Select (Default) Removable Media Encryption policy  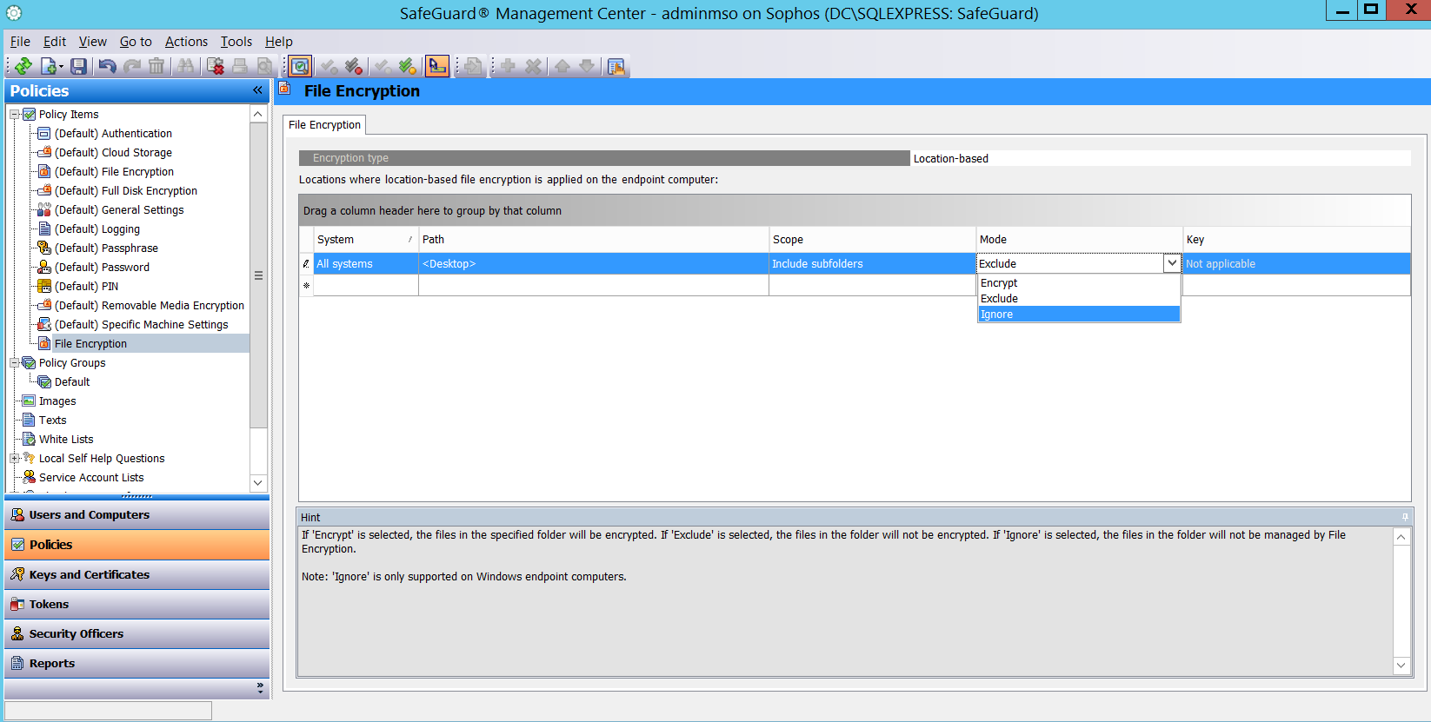150,306
